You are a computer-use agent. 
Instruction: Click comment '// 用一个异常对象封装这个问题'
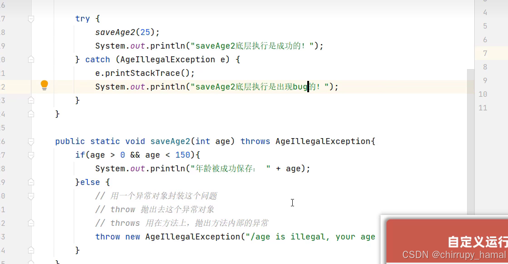pos(156,196)
